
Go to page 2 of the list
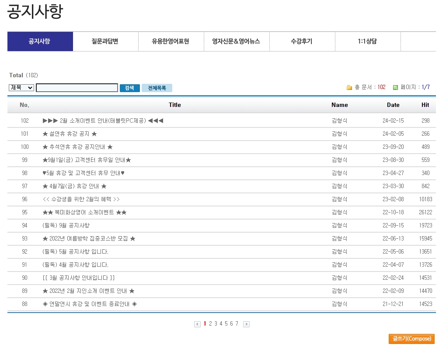point(210,323)
